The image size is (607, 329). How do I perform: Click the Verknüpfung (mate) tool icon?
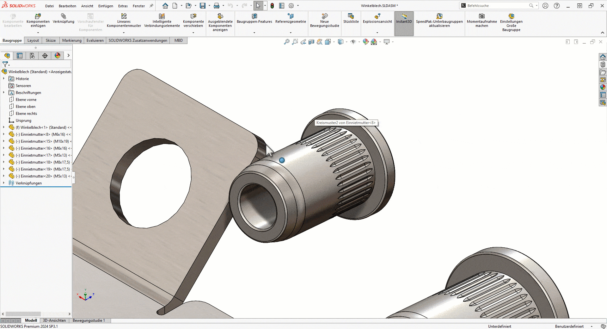click(x=64, y=16)
